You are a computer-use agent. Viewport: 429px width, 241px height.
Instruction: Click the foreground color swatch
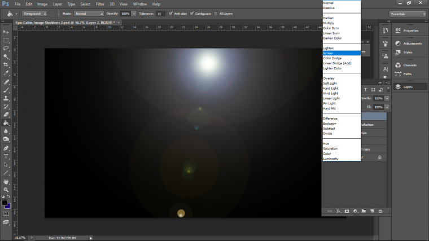4,203
